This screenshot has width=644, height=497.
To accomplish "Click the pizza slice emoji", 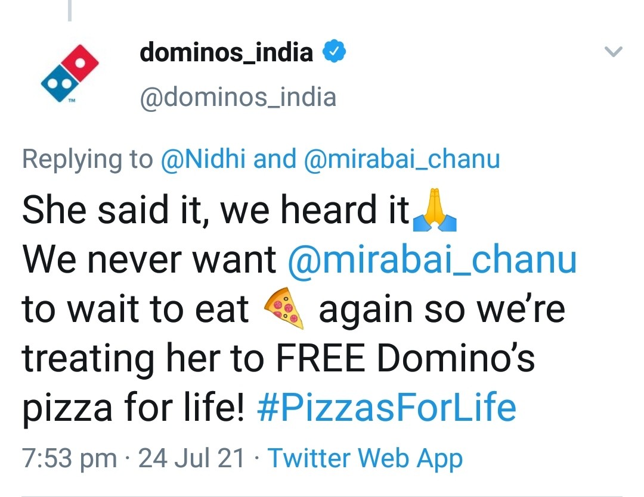I will [x=284, y=311].
